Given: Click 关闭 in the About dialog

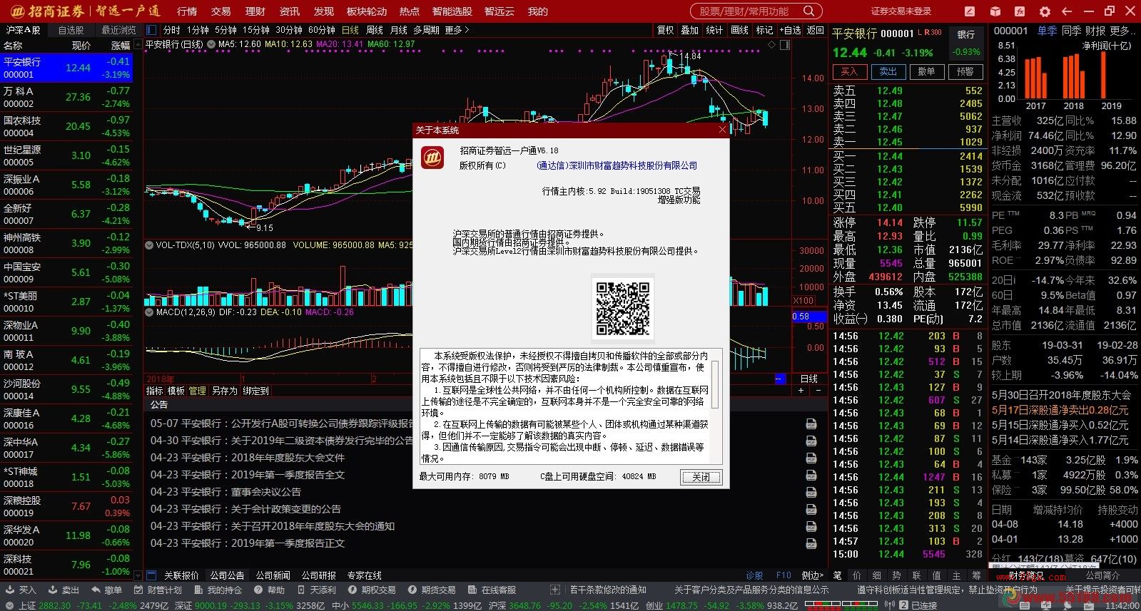Looking at the screenshot, I should tap(701, 477).
